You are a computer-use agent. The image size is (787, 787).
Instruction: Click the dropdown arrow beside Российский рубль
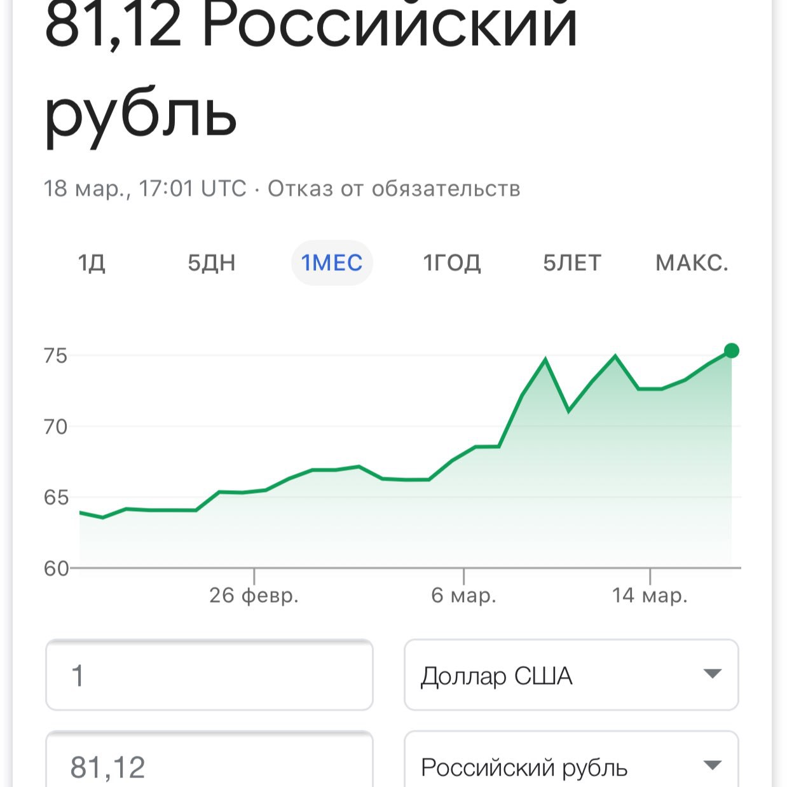713,765
